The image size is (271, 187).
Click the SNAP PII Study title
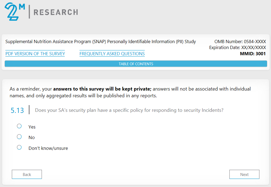point(101,42)
